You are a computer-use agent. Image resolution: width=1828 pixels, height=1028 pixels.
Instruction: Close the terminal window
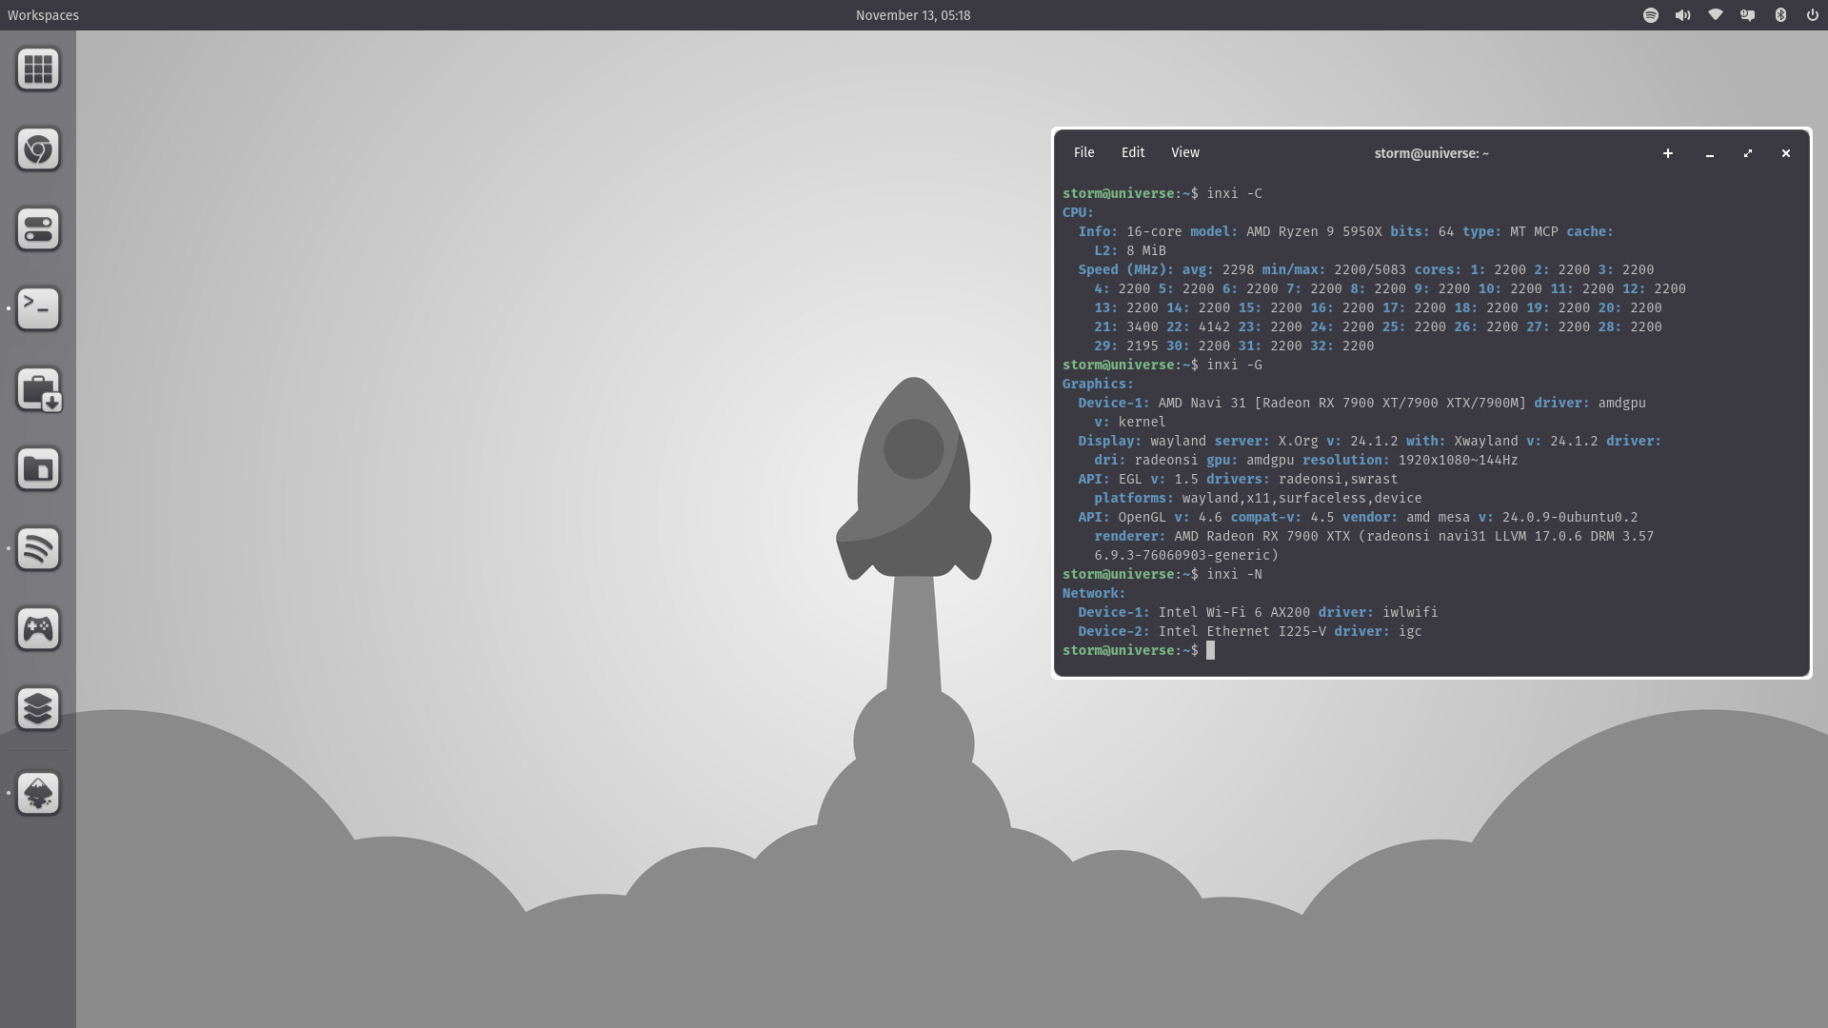pos(1786,153)
